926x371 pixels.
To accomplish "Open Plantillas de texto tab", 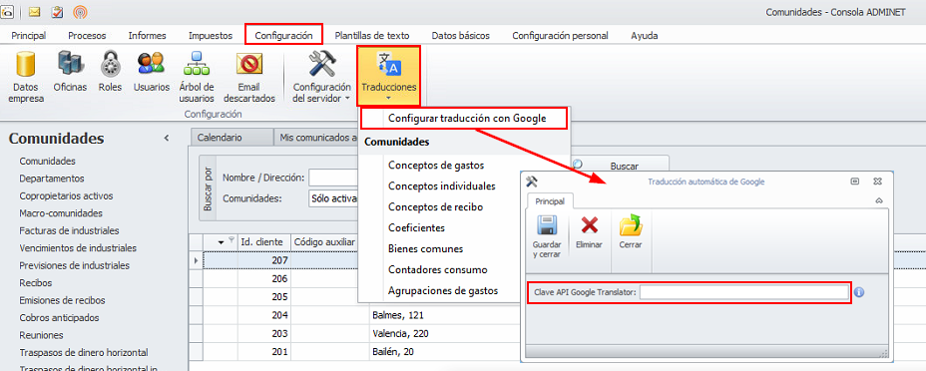I will [x=372, y=35].
